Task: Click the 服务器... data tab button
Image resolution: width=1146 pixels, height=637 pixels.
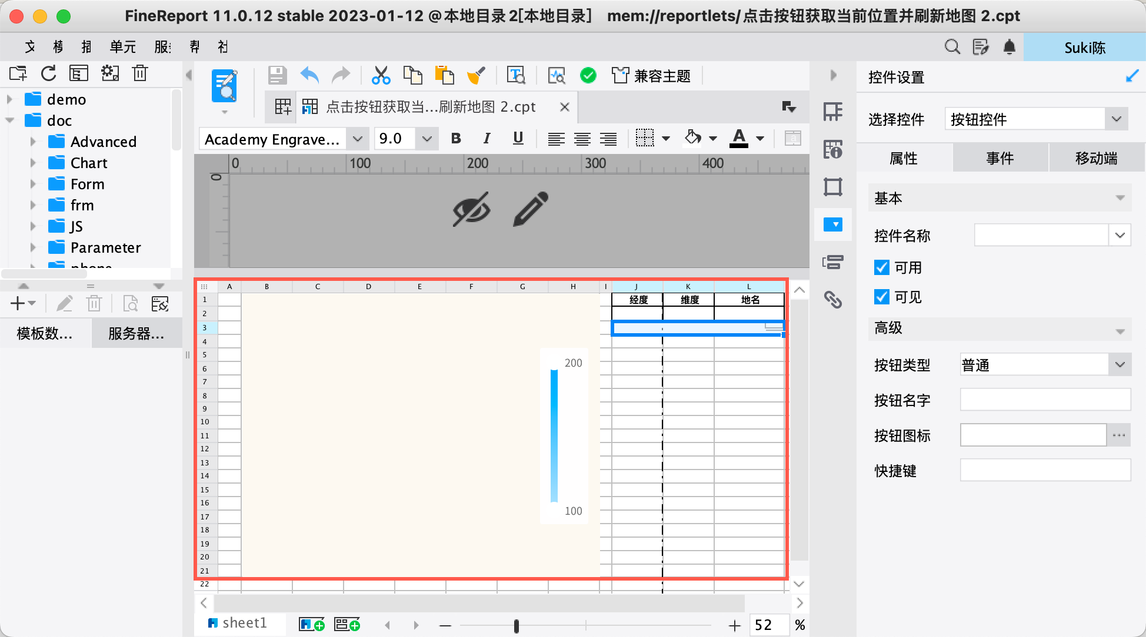Action: click(136, 334)
